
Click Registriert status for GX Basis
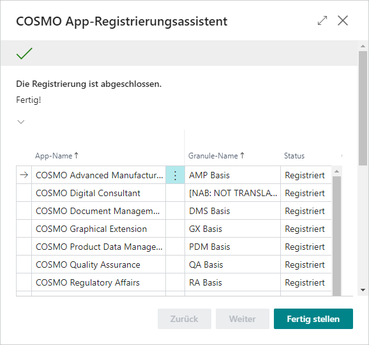pos(306,229)
